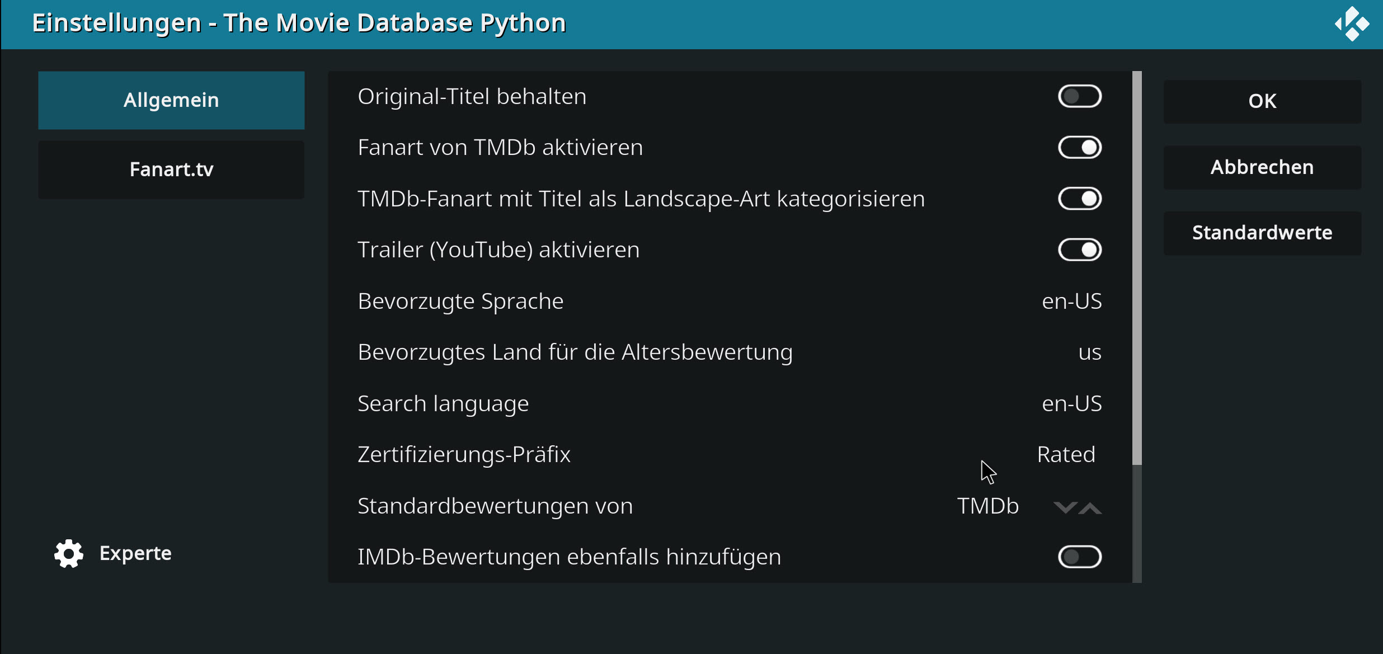This screenshot has height=654, width=1383.
Task: Enable IMDb-Bewertungen ebenfalls hinzufügen
Action: tap(1079, 557)
